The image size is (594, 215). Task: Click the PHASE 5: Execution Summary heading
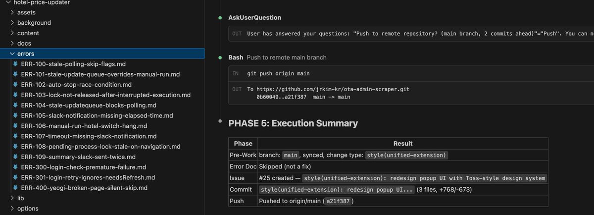[293, 123]
